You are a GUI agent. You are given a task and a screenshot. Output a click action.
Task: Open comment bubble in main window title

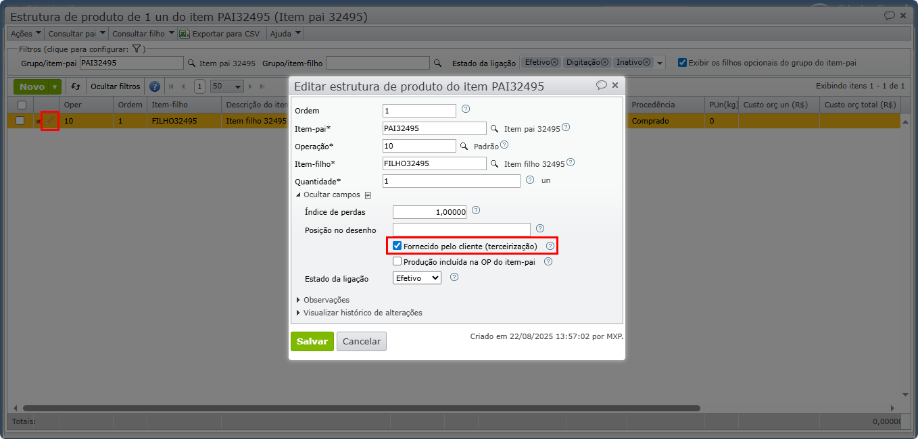(890, 15)
